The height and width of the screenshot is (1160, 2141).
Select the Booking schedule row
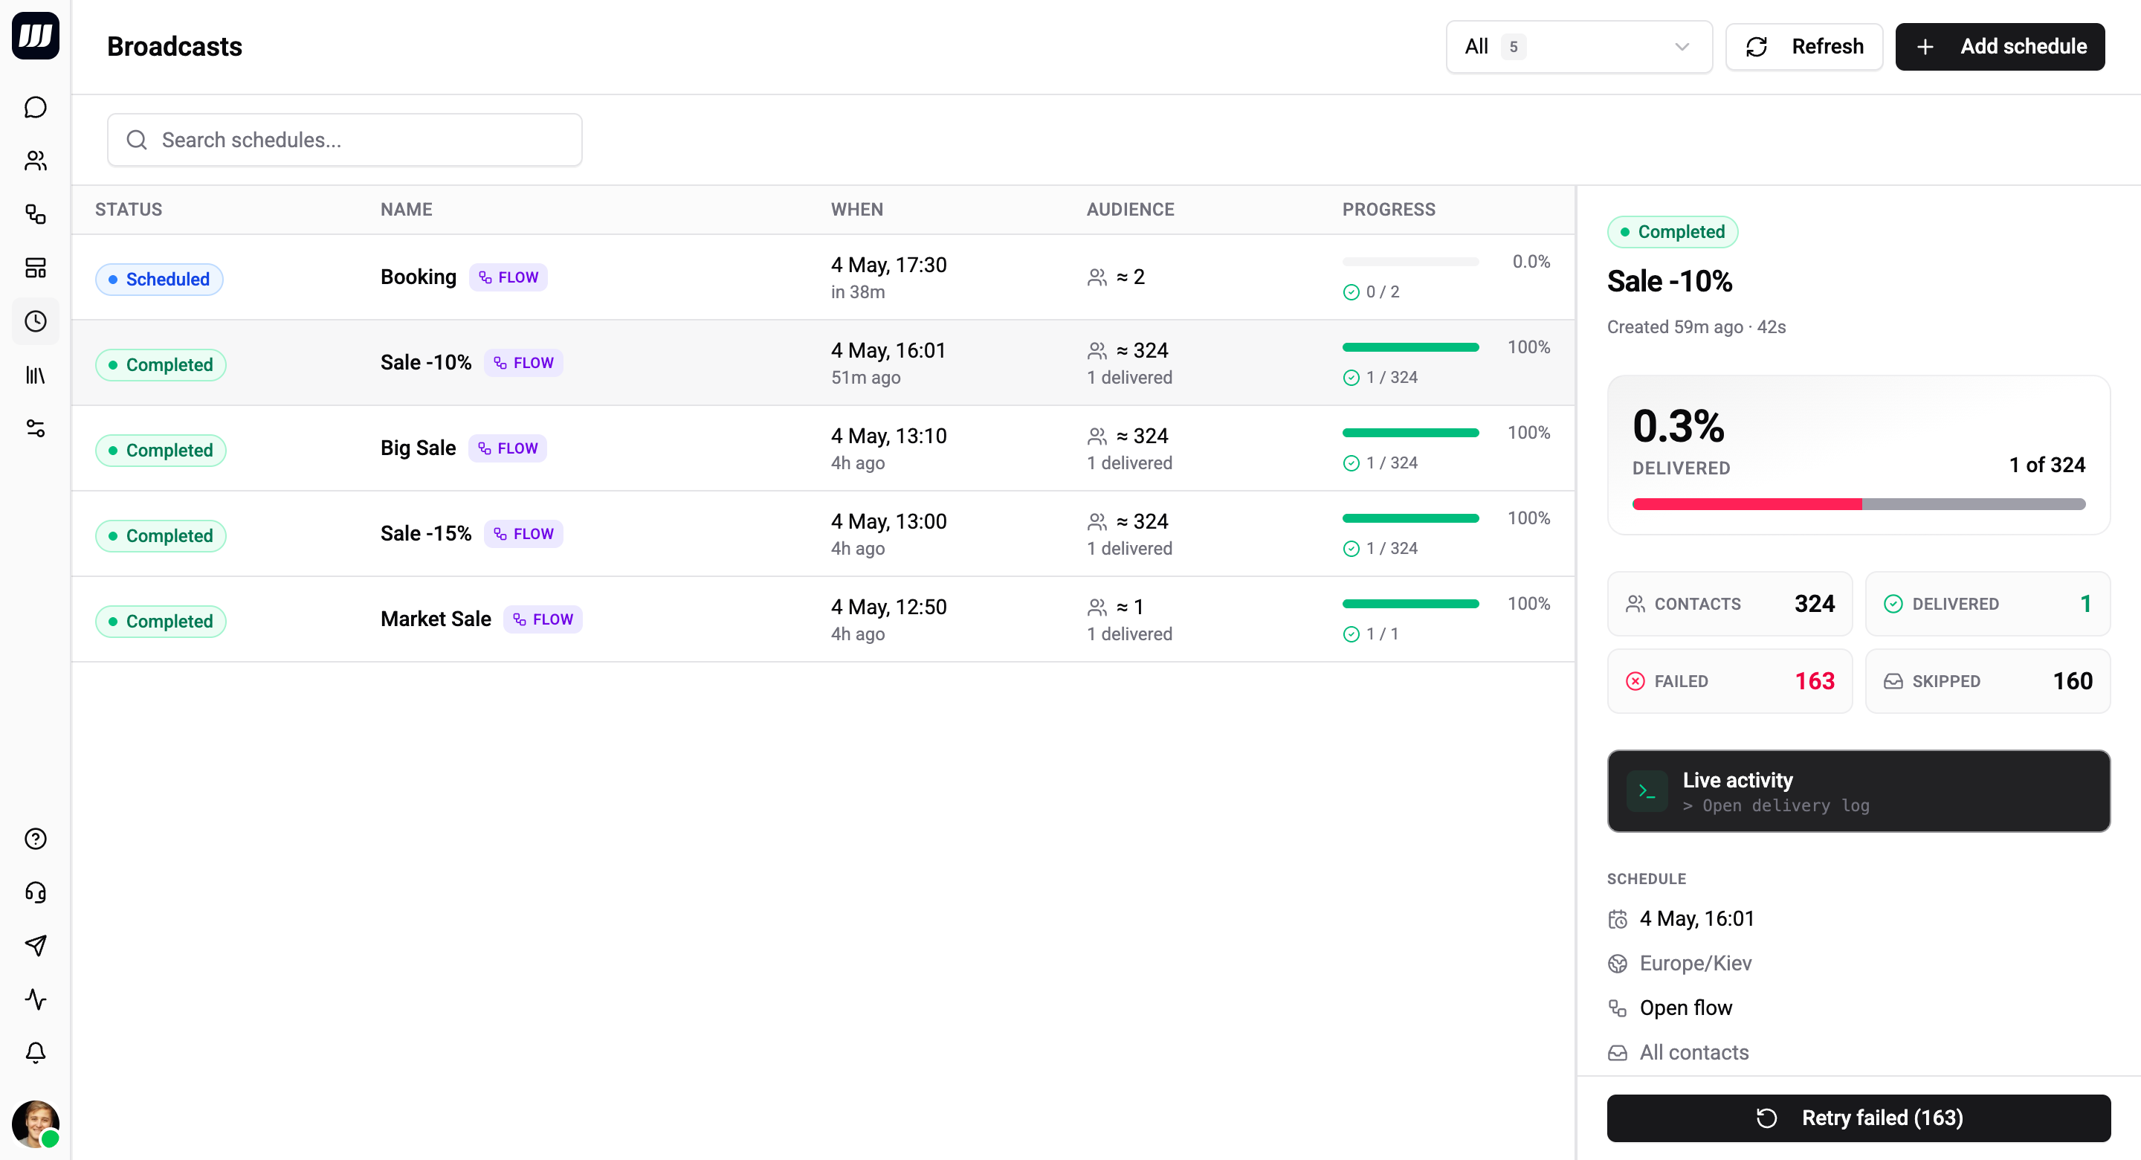tap(823, 277)
